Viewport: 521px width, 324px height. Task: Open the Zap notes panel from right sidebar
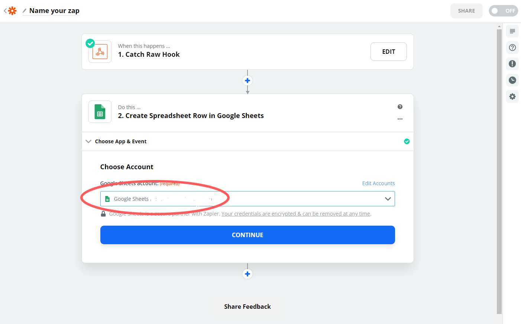click(512, 31)
